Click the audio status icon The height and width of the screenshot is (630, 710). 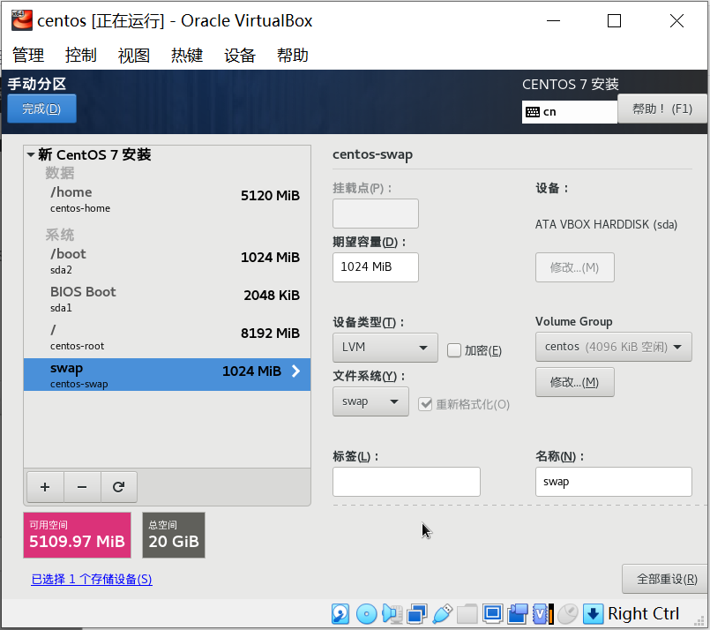tap(392, 614)
